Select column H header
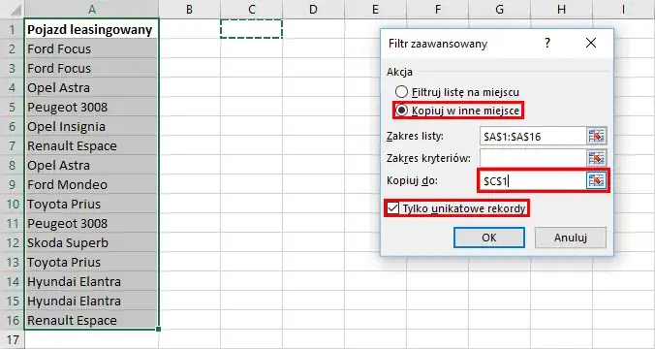Image resolution: width=655 pixels, height=349 pixels. pyautogui.click(x=561, y=9)
